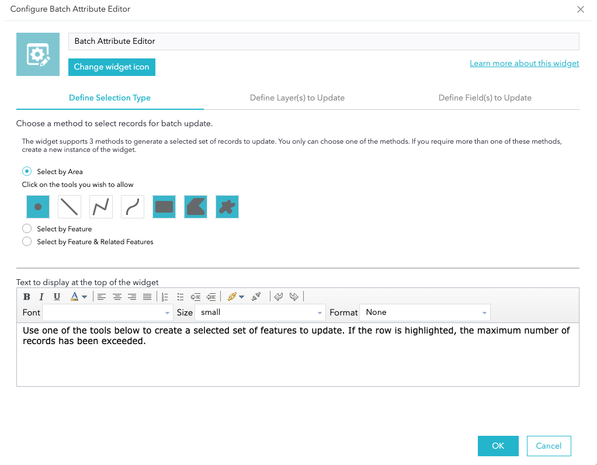Justify the text
The height and width of the screenshot is (465, 597).
coord(147,297)
